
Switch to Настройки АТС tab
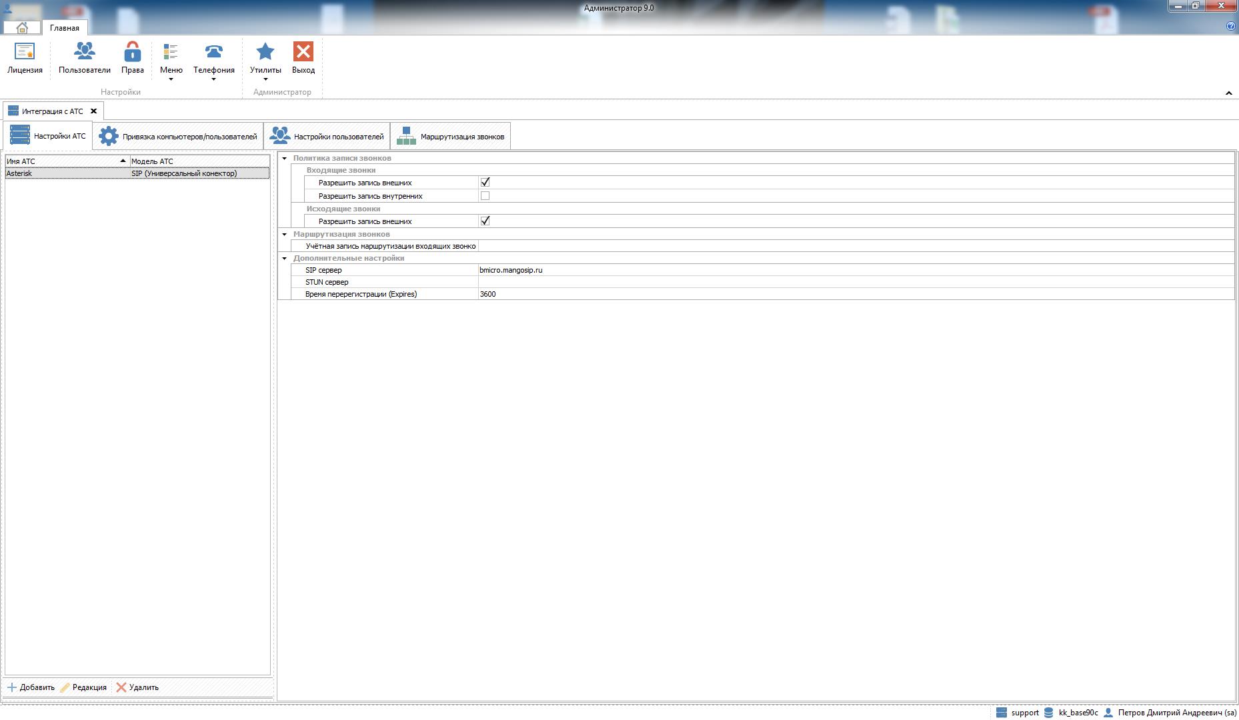pyautogui.click(x=48, y=136)
